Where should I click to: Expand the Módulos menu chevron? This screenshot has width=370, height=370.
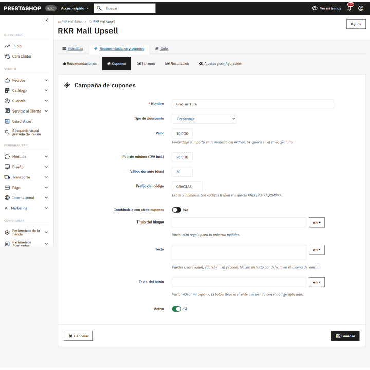click(x=46, y=156)
